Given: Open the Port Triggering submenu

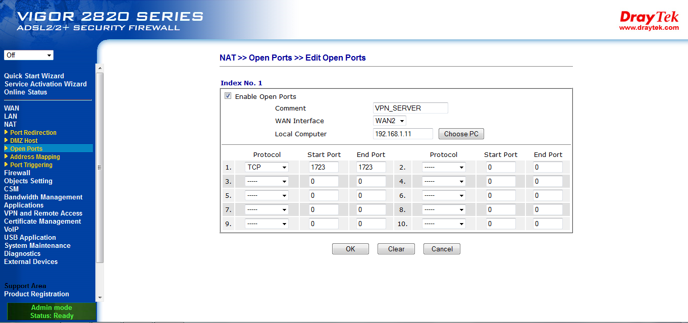Looking at the screenshot, I should (x=31, y=165).
